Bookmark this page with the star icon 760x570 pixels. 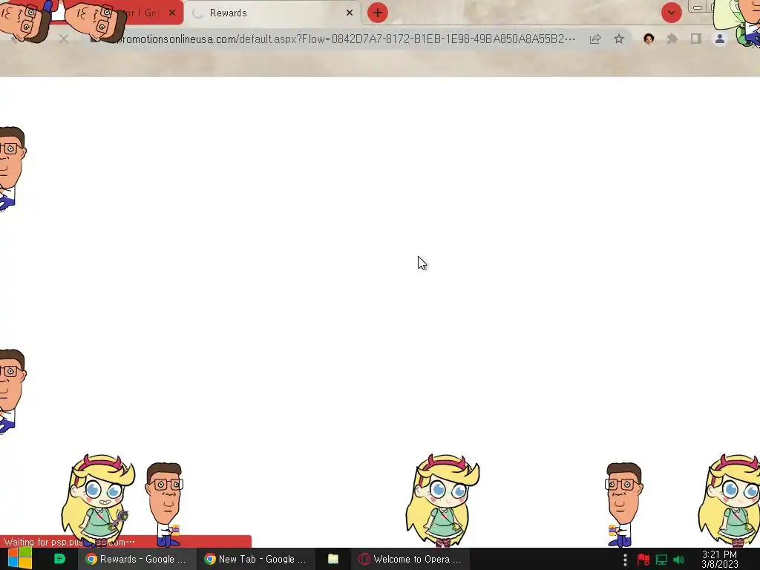[619, 39]
